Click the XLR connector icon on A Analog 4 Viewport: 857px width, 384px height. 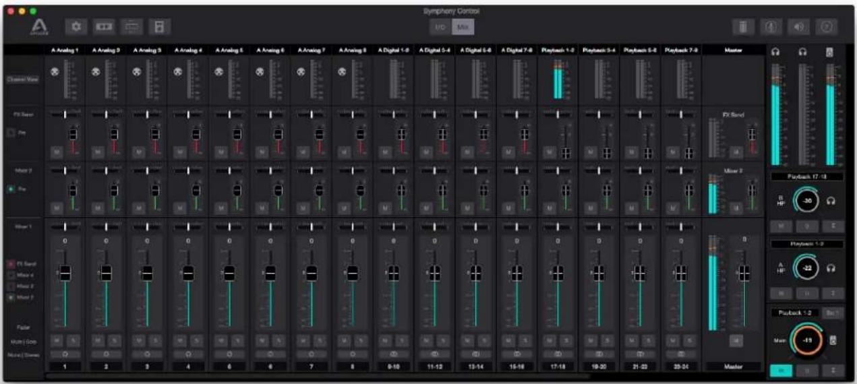[179, 73]
